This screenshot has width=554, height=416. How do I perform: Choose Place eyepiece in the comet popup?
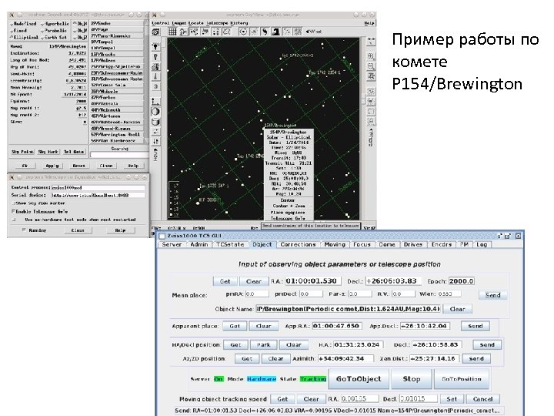(x=288, y=213)
